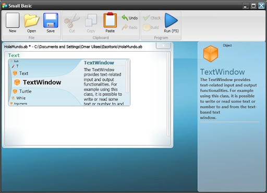267x193 pixels.
Task: Open a file with the folder icon
Action: 31,21
